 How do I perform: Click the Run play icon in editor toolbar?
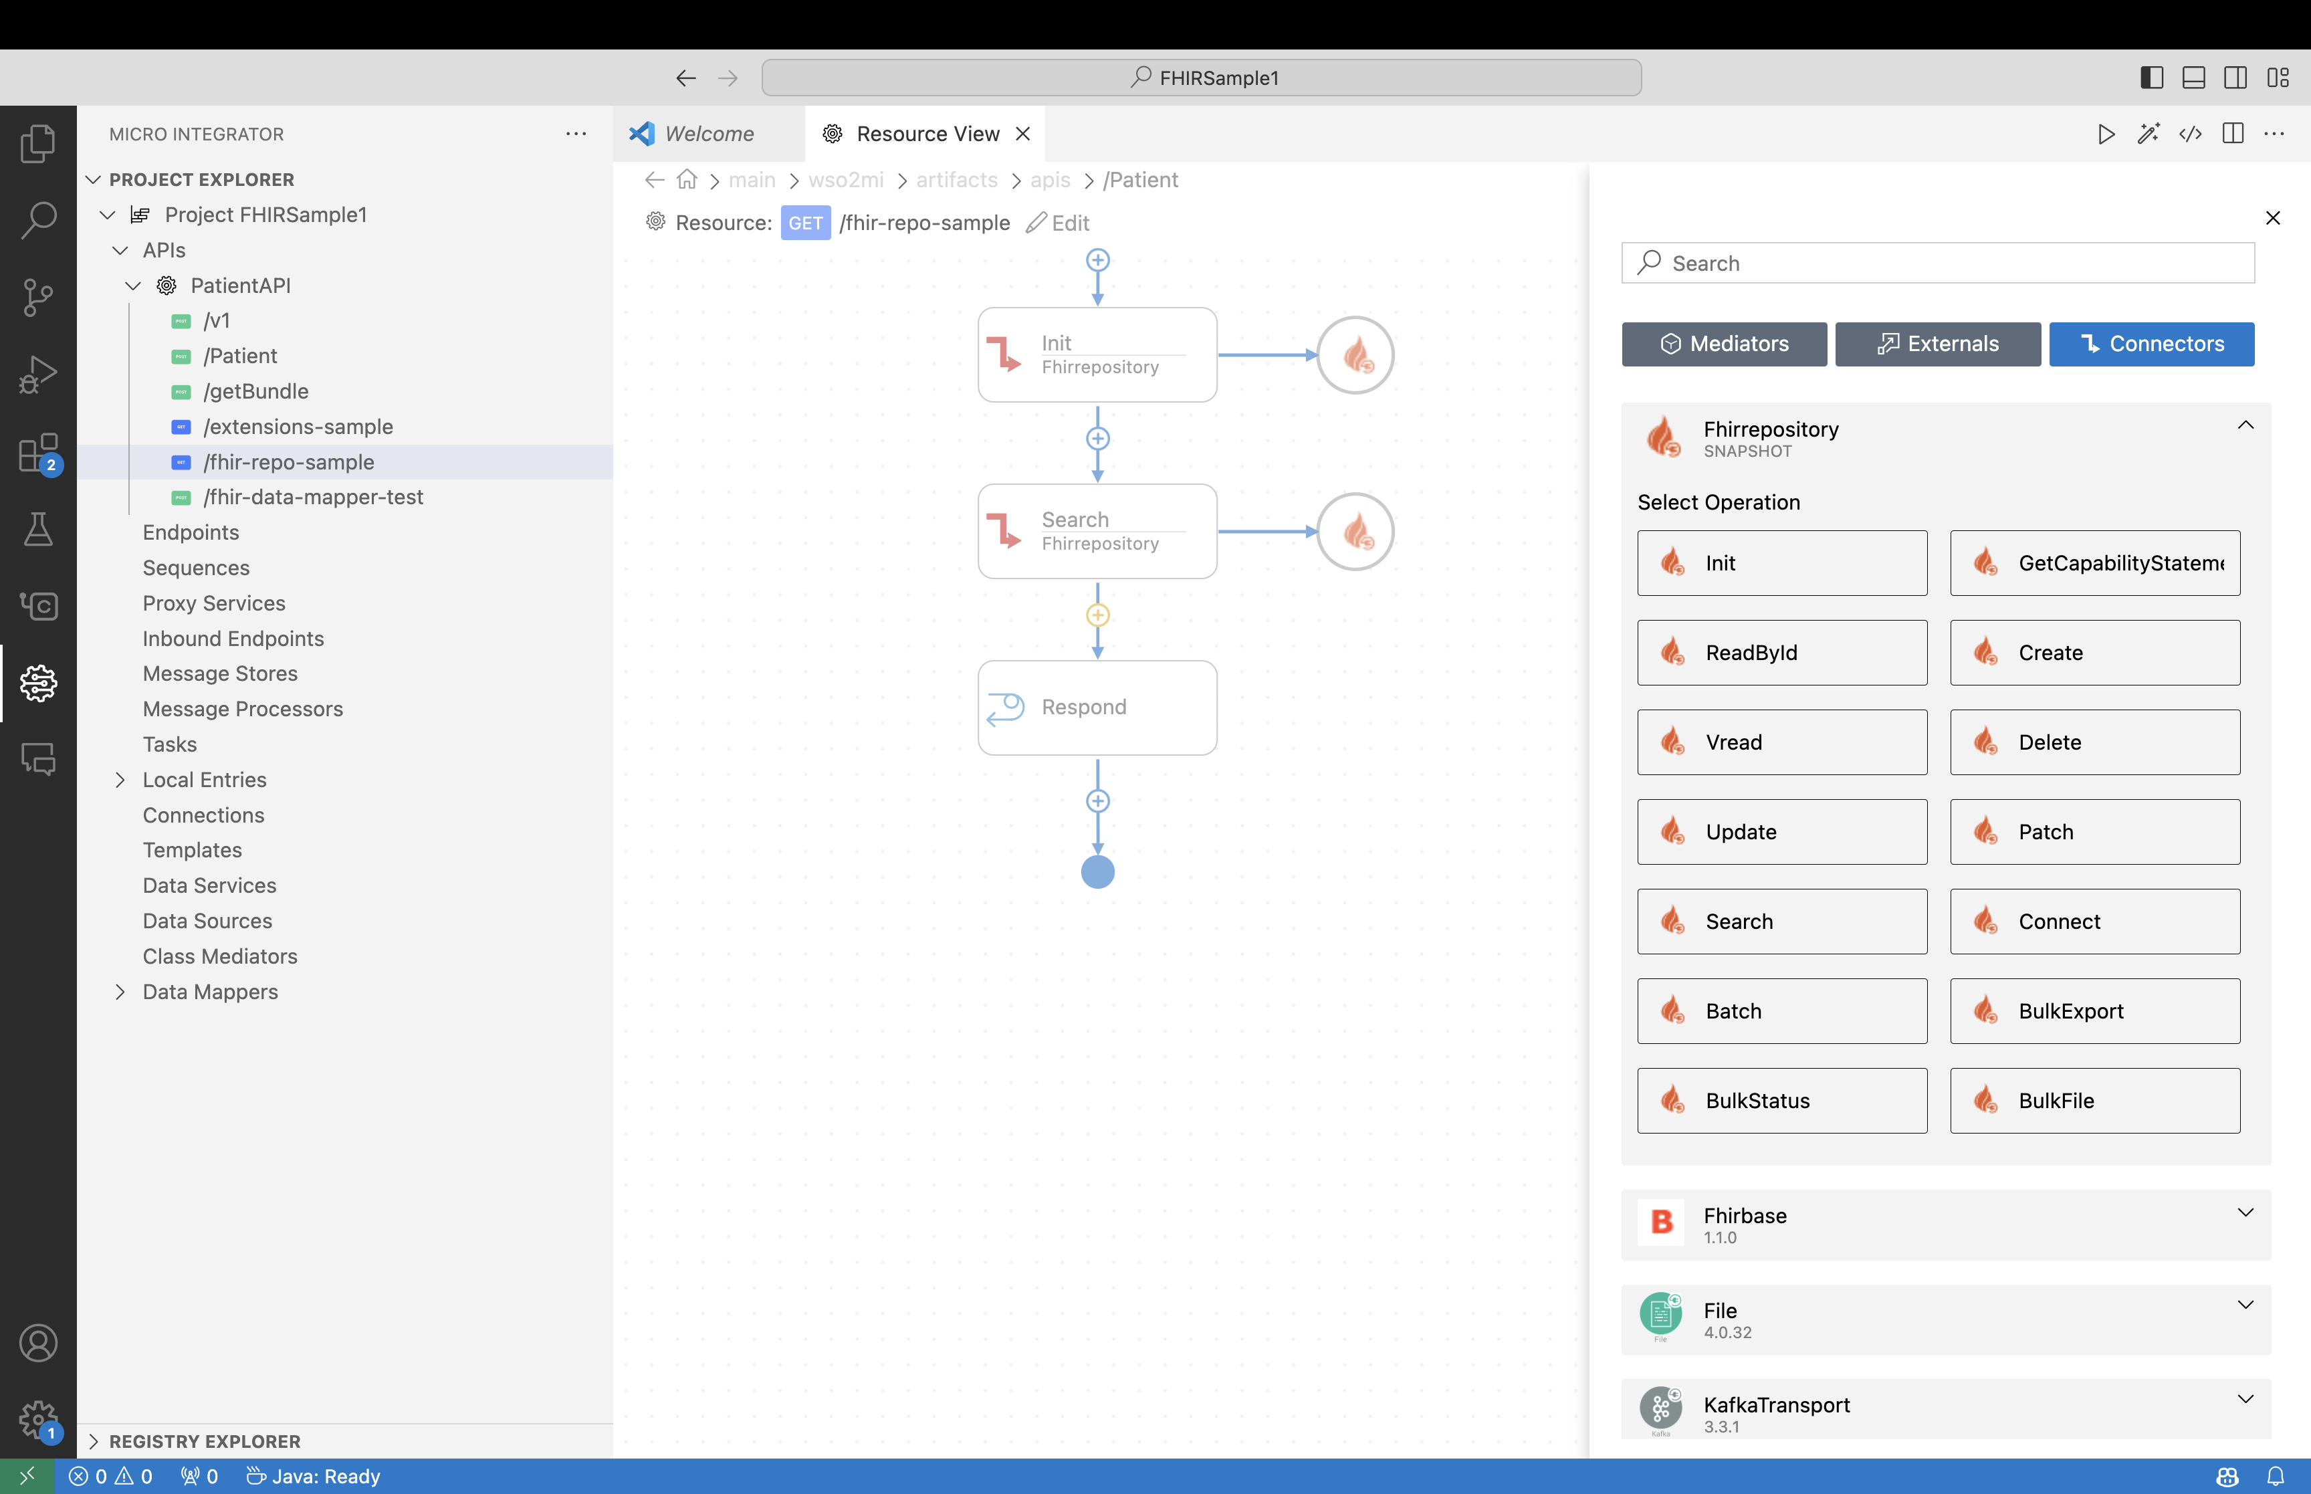pos(2106,134)
